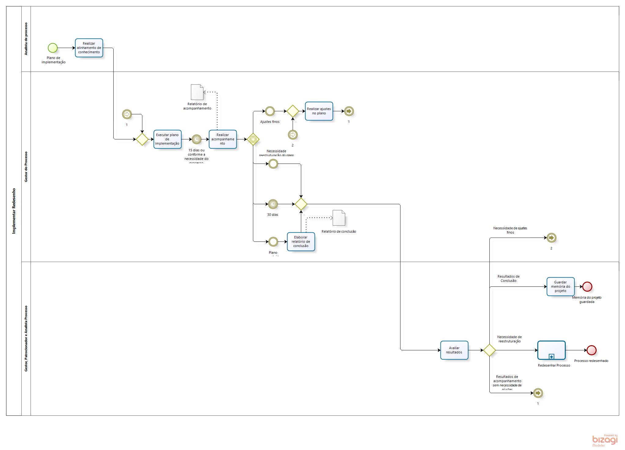Expand the 'Redesenhar Processo' subprocess plus marker
Image resolution: width=625 pixels, height=450 pixels.
pos(551,356)
